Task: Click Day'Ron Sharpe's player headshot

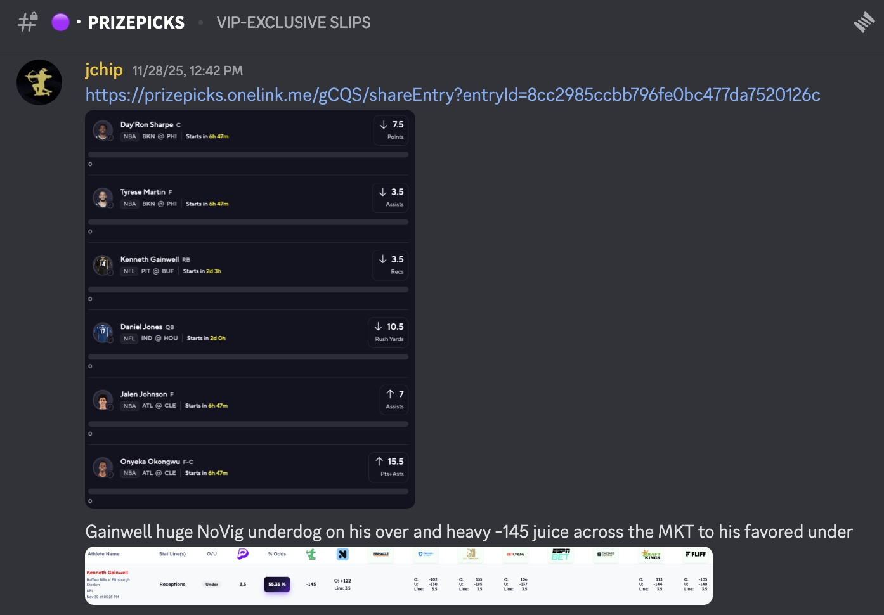Action: click(103, 130)
